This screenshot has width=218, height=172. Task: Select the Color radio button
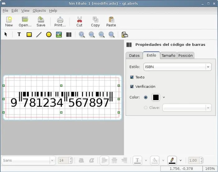coord(145,97)
